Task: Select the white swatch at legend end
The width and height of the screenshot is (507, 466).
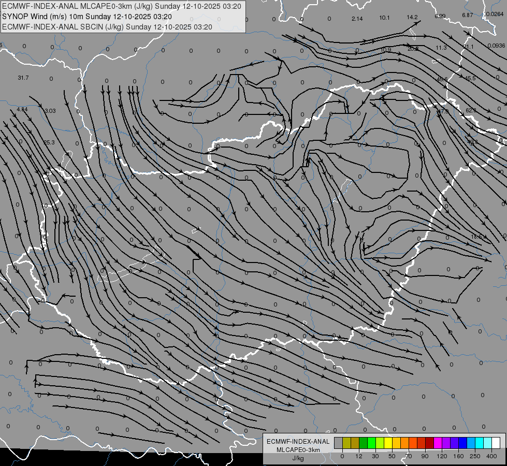Action: pos(496,443)
